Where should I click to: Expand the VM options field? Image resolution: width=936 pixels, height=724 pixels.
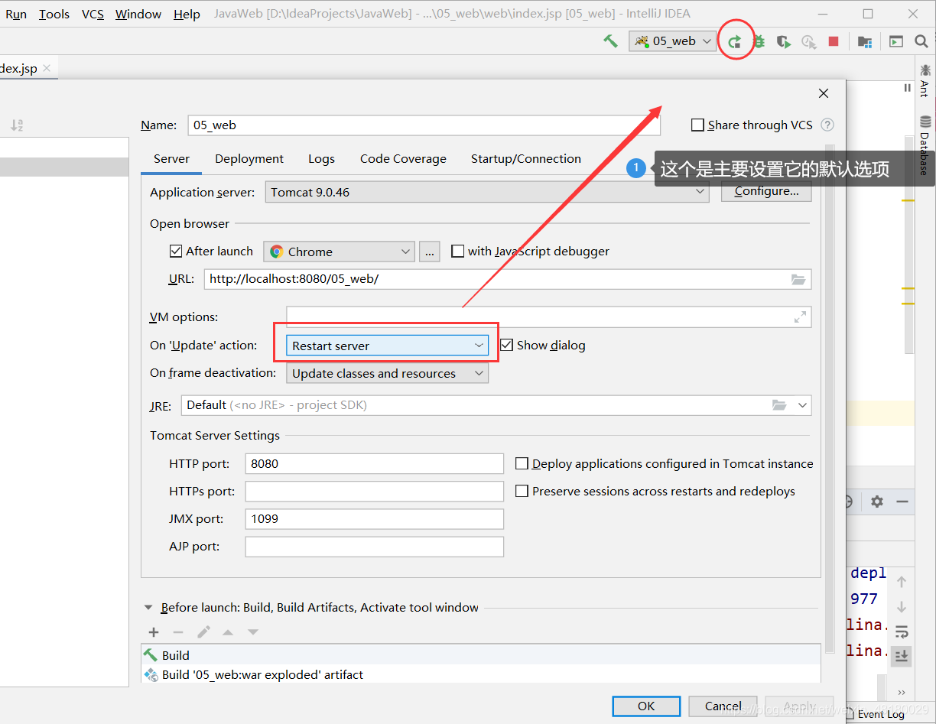point(800,317)
